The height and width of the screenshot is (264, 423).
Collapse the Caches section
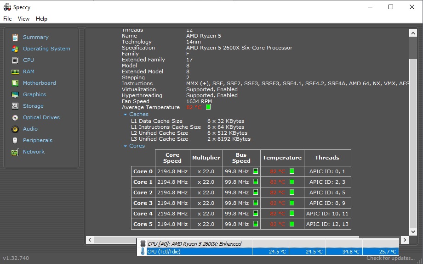(x=125, y=115)
